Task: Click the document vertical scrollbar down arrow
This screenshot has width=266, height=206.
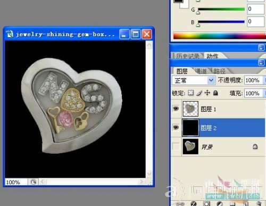Action: tap(149, 173)
